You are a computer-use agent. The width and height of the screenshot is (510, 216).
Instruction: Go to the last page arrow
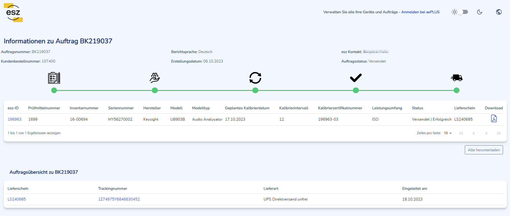point(499,133)
